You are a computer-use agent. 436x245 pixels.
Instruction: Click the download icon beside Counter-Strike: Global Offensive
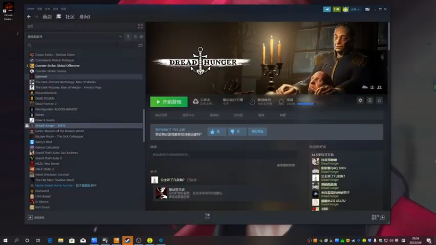[27, 66]
